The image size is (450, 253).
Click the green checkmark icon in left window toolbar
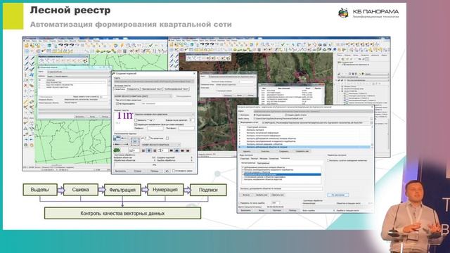[150, 45]
